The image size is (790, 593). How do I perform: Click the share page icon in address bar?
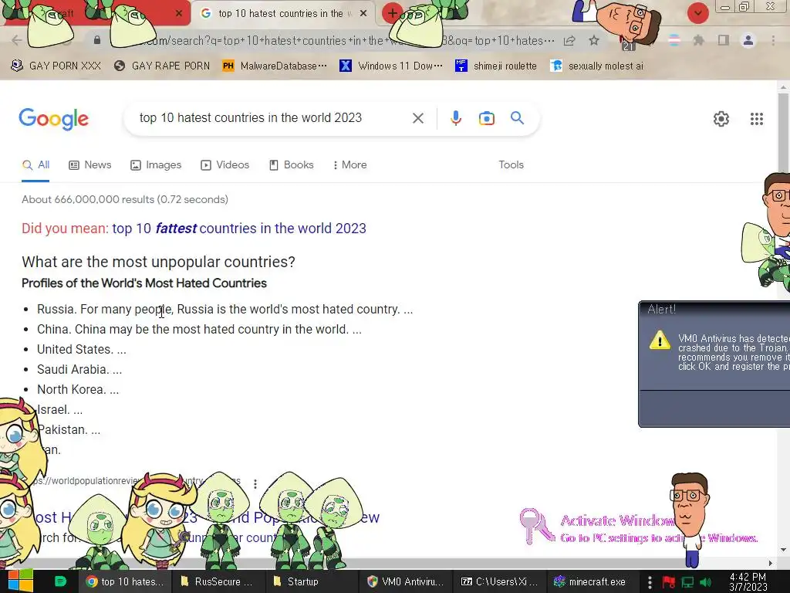tap(569, 41)
